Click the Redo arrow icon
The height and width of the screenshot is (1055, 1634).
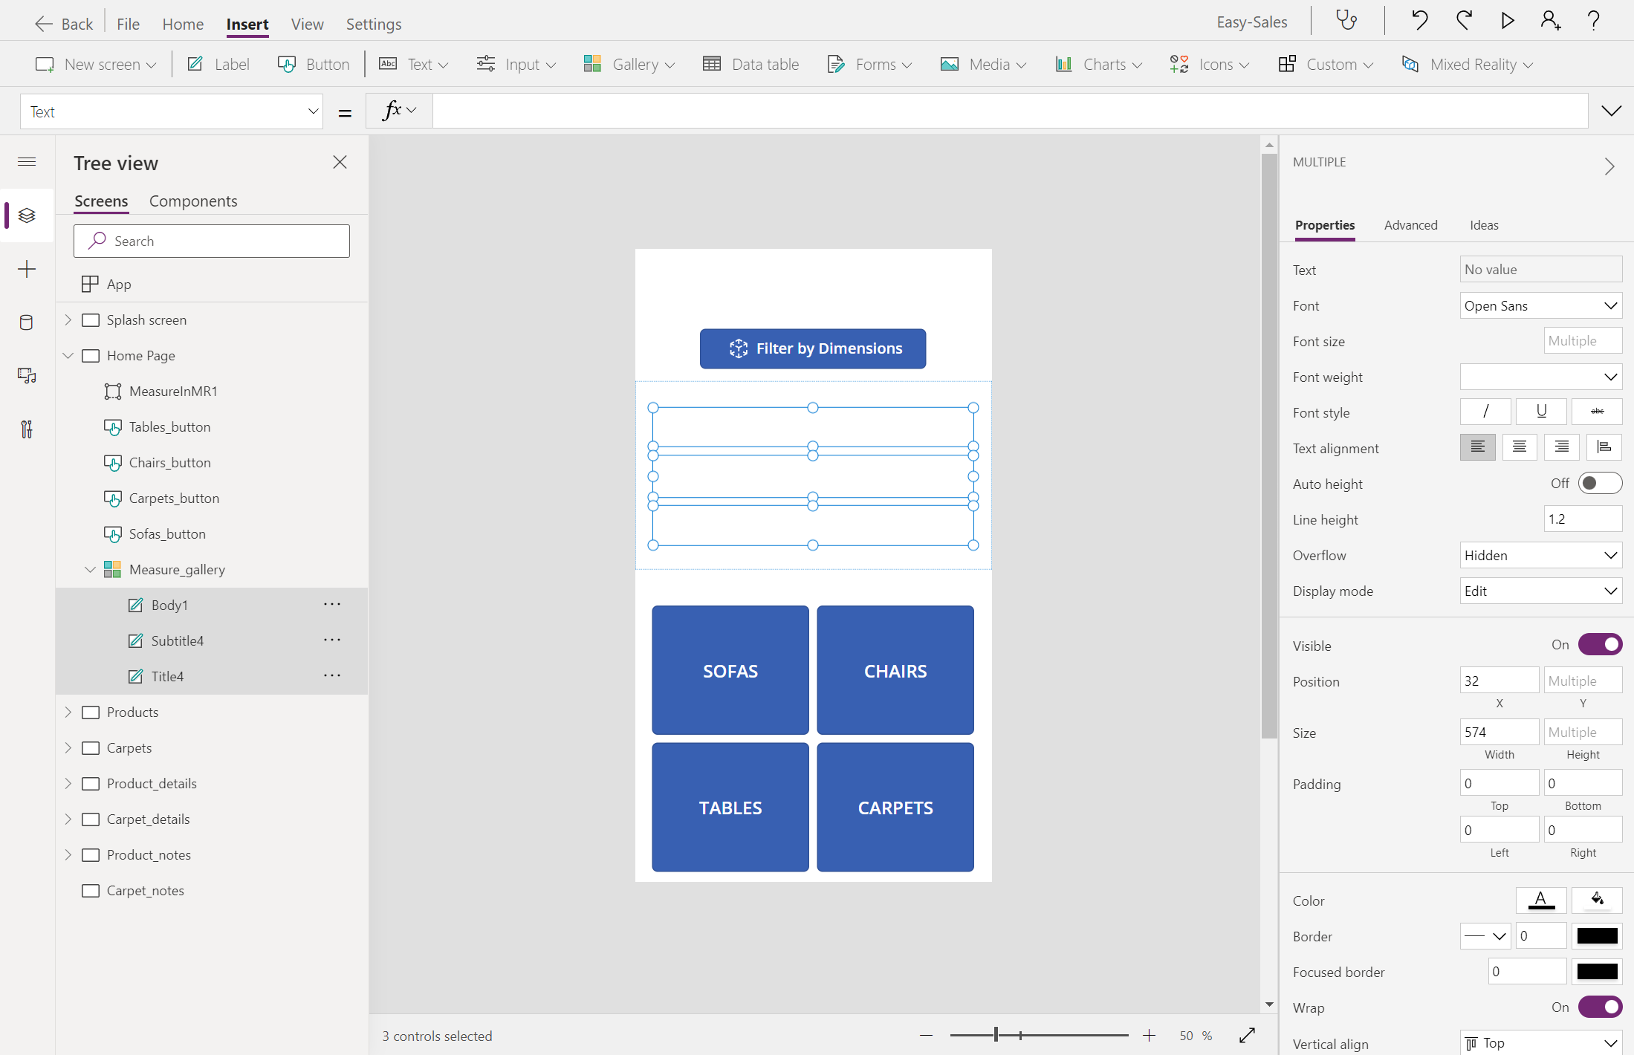point(1463,20)
